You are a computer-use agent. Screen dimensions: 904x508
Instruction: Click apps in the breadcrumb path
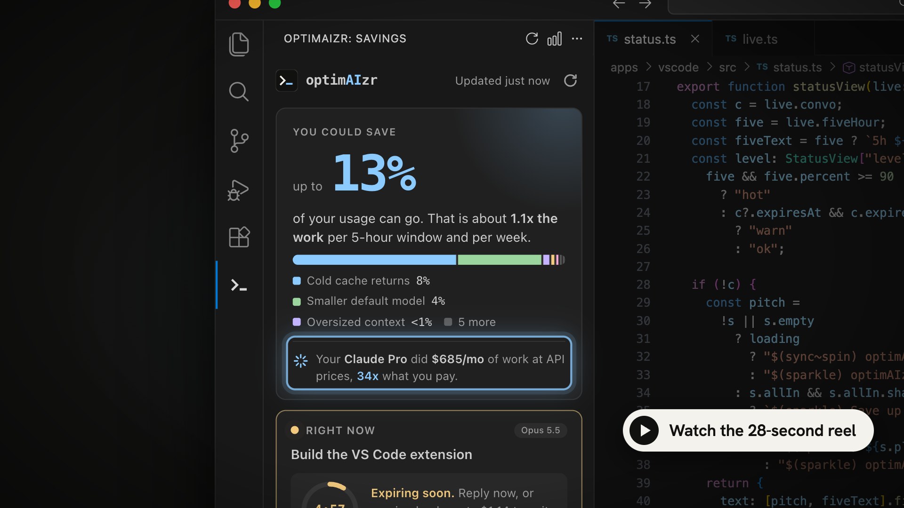(x=624, y=68)
